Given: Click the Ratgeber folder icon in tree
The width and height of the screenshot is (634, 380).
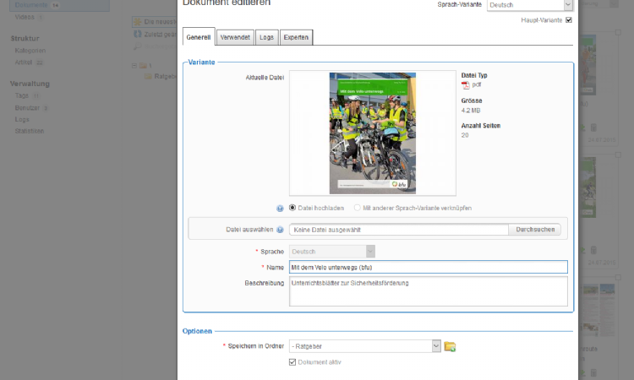Looking at the screenshot, I should 148,76.
